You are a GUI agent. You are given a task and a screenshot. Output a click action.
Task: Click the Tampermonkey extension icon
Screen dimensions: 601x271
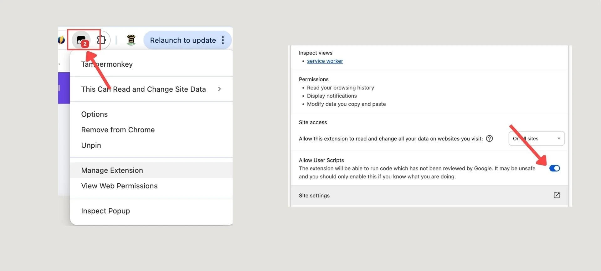[x=81, y=40]
